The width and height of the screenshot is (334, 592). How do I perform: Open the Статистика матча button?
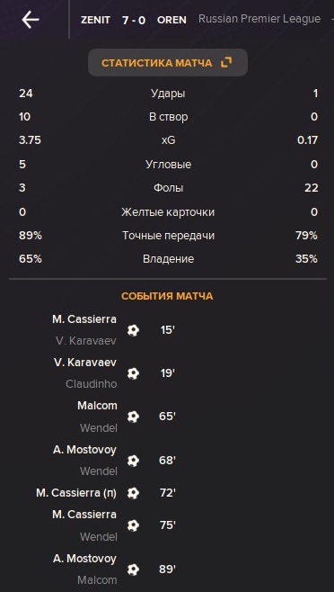pyautogui.click(x=168, y=63)
